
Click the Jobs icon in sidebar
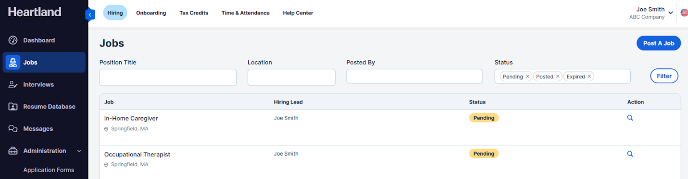click(x=13, y=62)
